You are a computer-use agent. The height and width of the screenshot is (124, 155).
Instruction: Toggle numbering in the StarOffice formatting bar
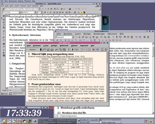click(x=67, y=12)
